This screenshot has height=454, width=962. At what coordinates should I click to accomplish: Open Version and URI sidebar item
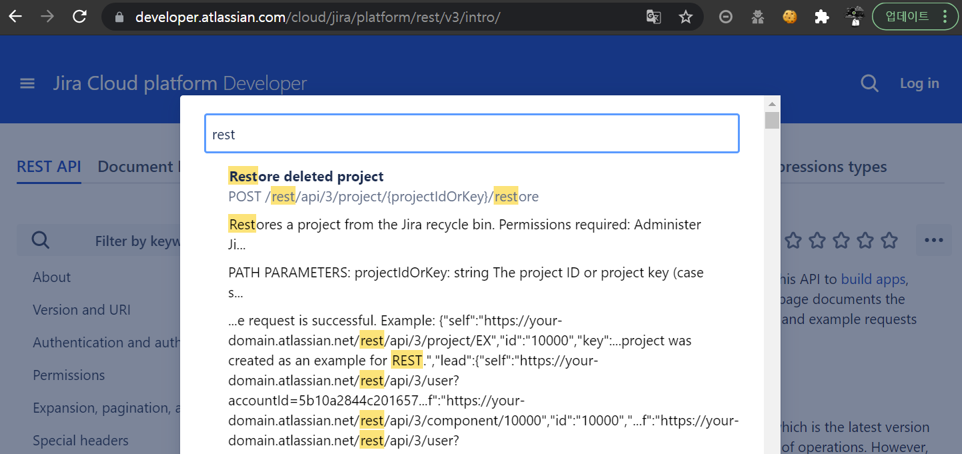tap(81, 310)
